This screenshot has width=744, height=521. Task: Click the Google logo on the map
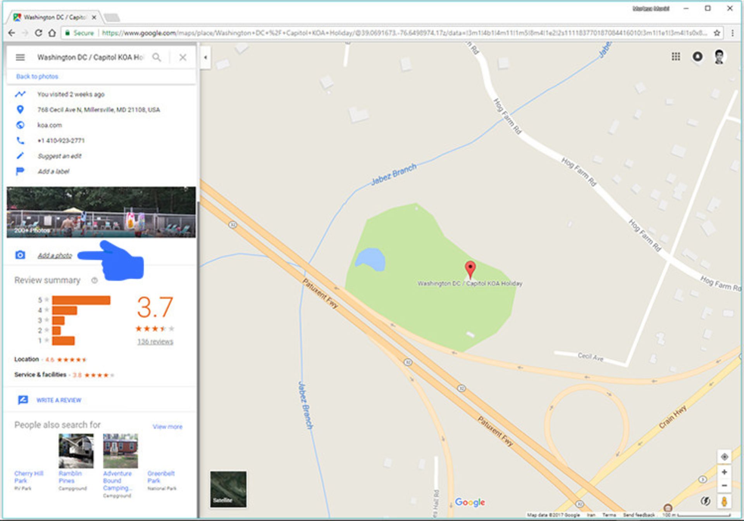(x=470, y=502)
